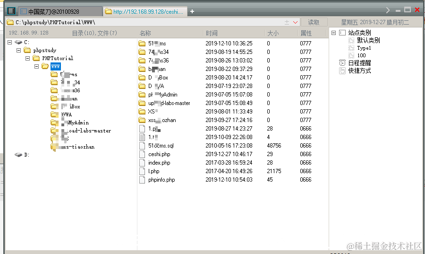Click the size value 21175
Viewport: 425px width, 254px height.
click(274, 171)
